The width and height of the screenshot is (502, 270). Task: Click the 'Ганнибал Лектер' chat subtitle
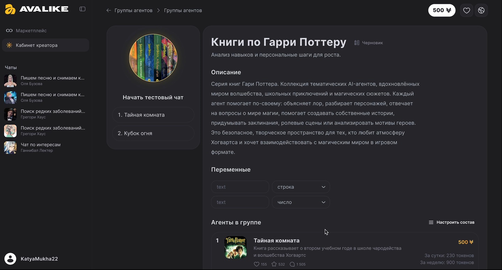(x=37, y=150)
